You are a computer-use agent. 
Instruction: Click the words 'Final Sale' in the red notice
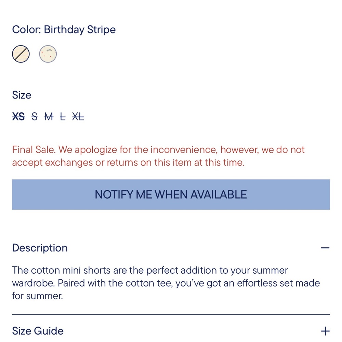[34, 150]
